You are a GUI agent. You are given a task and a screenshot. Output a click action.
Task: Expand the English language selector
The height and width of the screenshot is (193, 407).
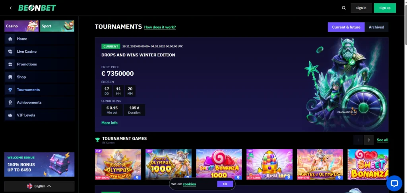tap(39, 186)
